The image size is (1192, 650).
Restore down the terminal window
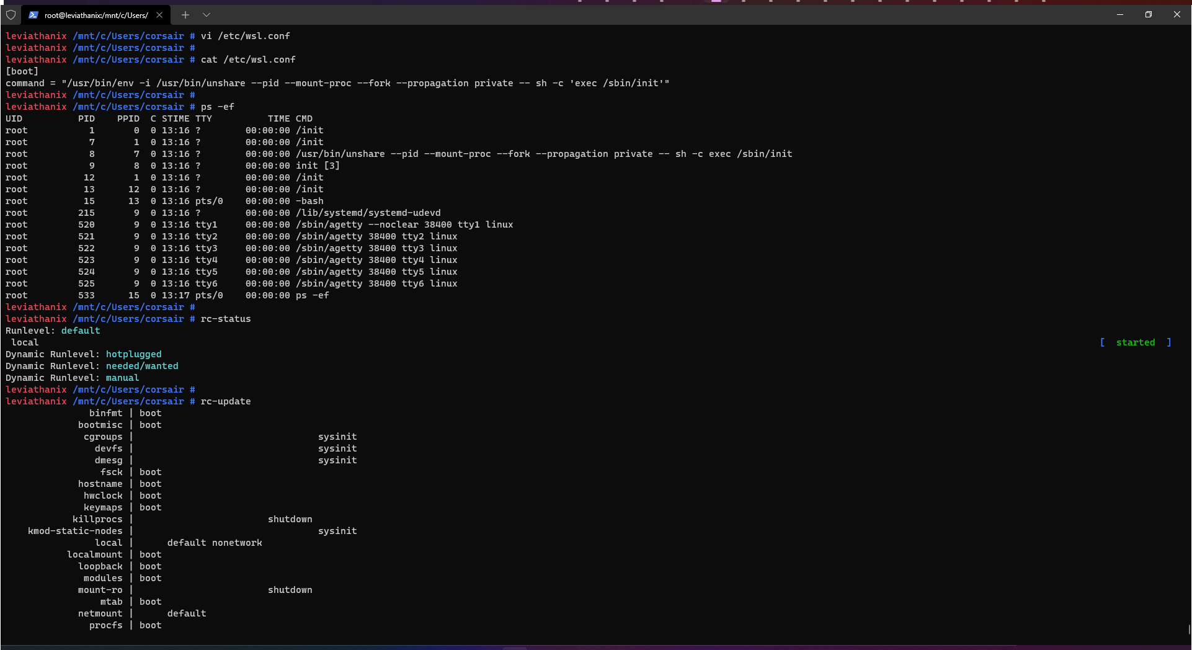[1148, 14]
